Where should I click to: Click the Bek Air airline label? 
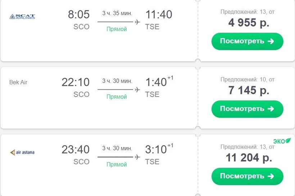click(x=18, y=82)
